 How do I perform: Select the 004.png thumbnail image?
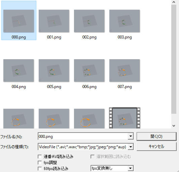19,71
